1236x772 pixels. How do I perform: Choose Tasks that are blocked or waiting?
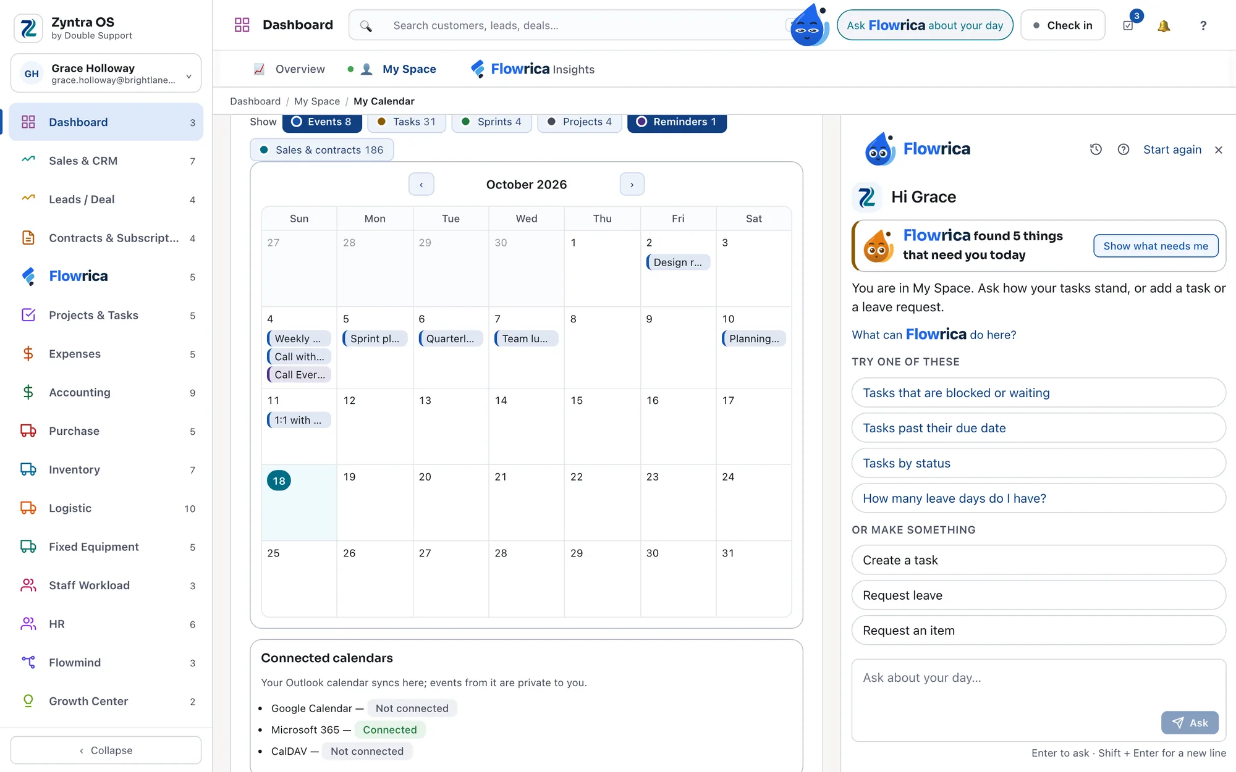[x=1038, y=393]
